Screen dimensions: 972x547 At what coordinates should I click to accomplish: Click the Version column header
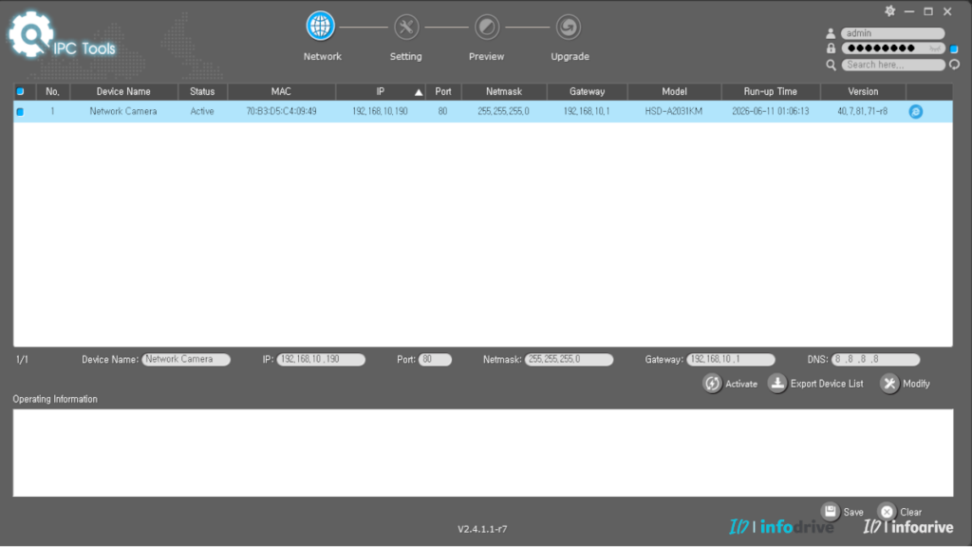point(863,92)
